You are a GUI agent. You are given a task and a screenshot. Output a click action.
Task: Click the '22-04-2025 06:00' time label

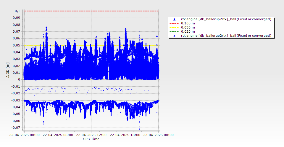[58, 135]
